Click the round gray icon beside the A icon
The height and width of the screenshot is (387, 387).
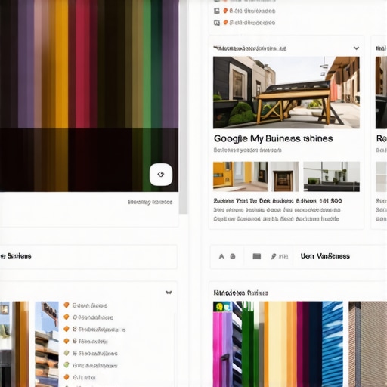click(x=233, y=256)
